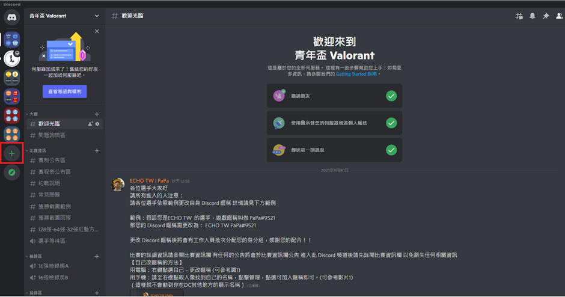The height and width of the screenshot is (297, 565).
Task: Open notification settings bell icon
Action: click(532, 16)
